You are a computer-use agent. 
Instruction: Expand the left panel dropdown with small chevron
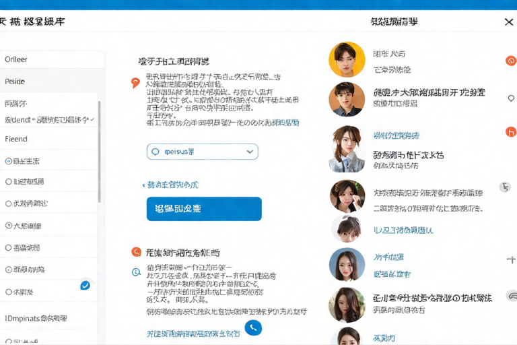click(x=92, y=119)
